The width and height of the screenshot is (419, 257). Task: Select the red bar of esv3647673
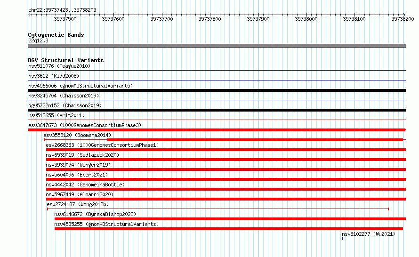pos(217,130)
